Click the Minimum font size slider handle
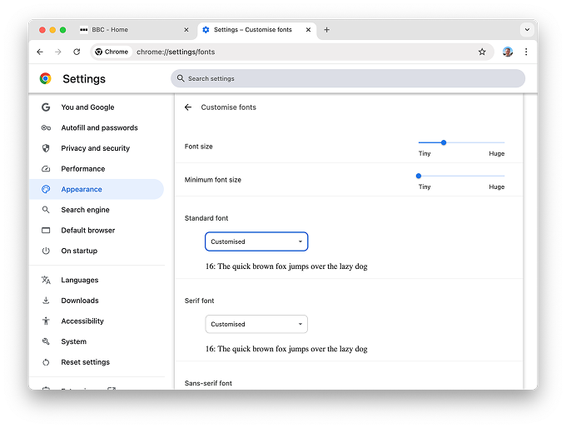 [419, 176]
